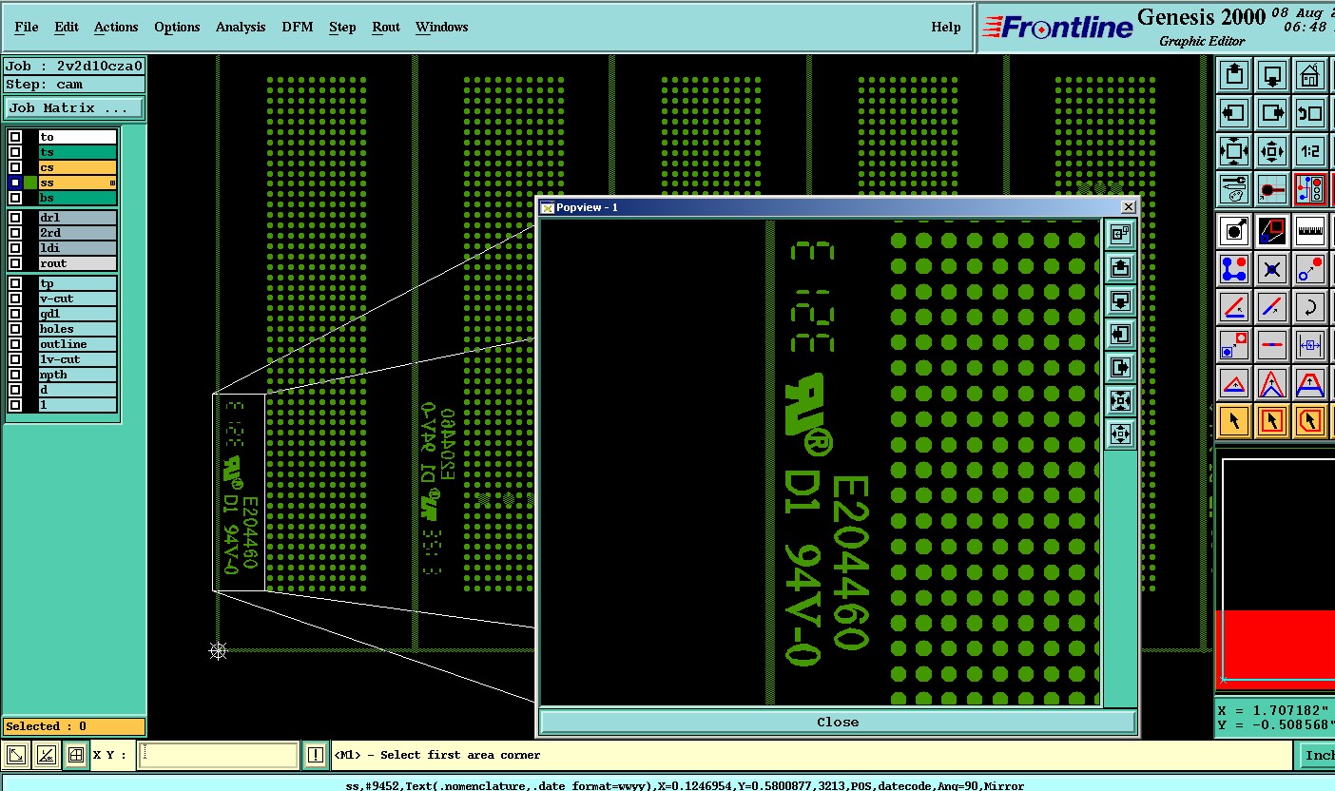Click the Job Matrix button

[75, 107]
